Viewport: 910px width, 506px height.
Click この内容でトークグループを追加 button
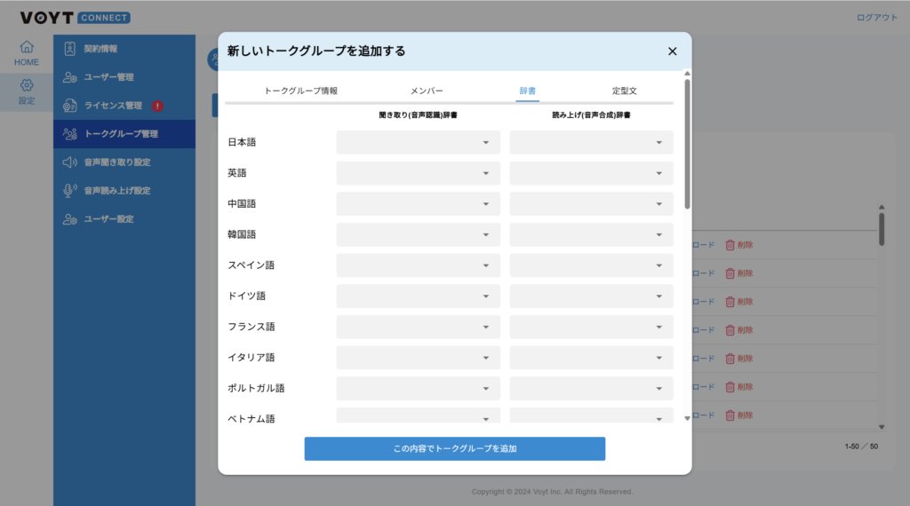click(x=454, y=448)
